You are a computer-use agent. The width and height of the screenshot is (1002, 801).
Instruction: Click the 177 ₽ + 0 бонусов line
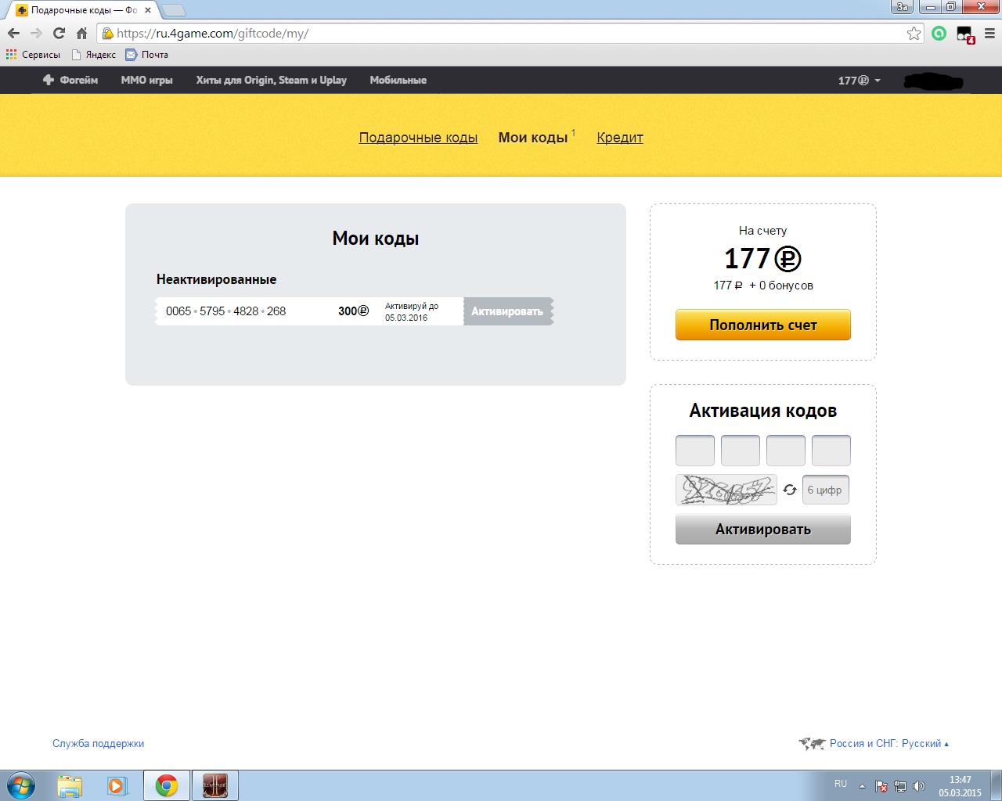point(763,286)
